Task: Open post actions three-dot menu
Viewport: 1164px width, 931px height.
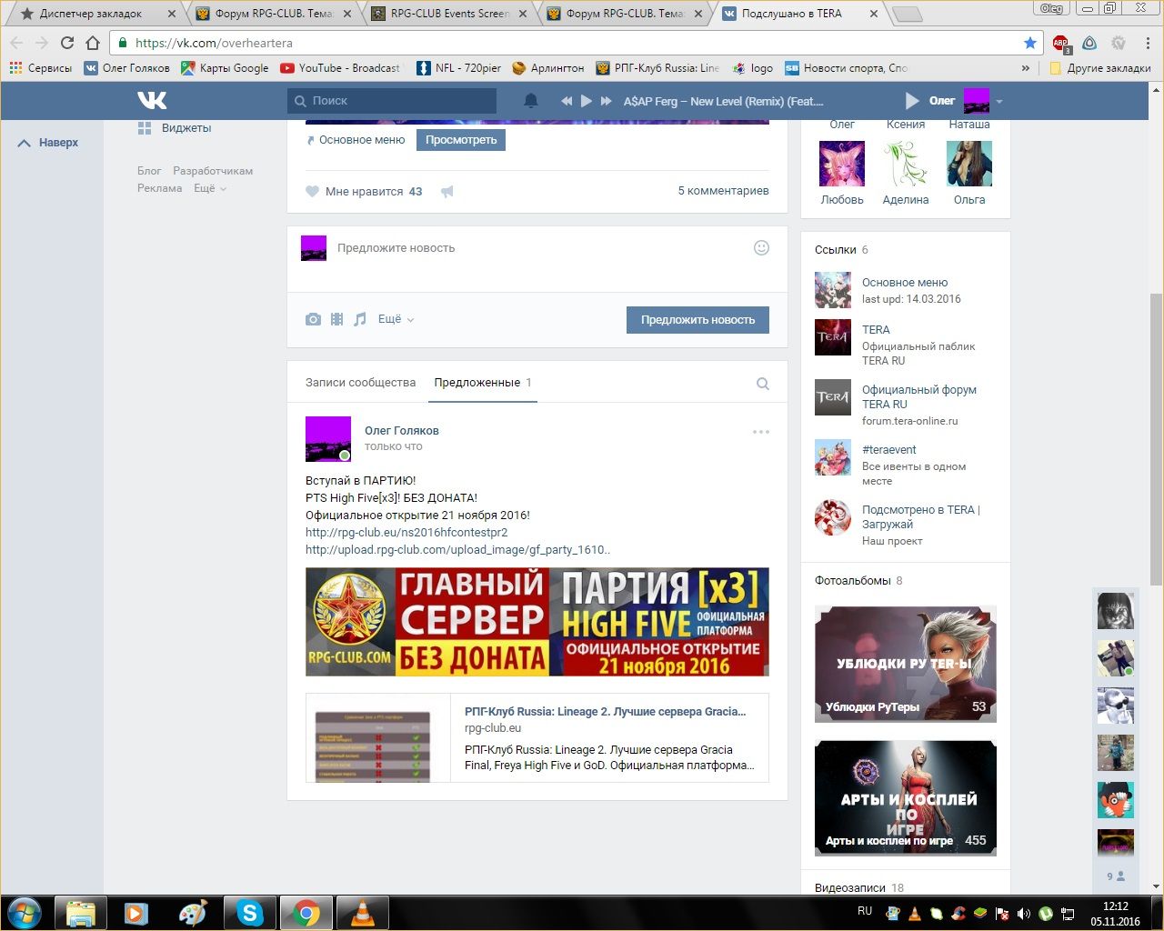Action: (761, 432)
